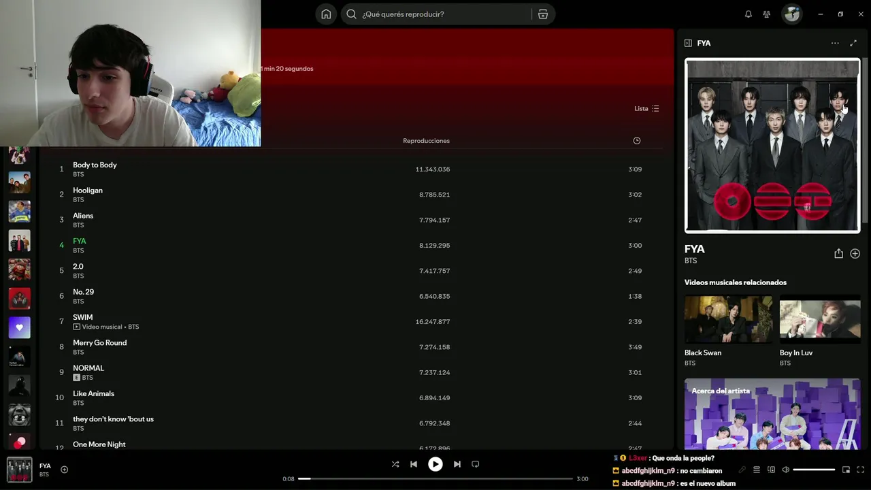Screen dimensions: 871x490
Task: Skip to previous track
Action: point(414,464)
